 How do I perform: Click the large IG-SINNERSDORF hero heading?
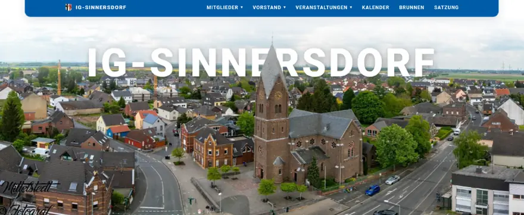[261, 63]
